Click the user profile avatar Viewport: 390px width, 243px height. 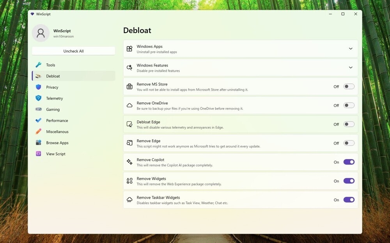(x=41, y=33)
